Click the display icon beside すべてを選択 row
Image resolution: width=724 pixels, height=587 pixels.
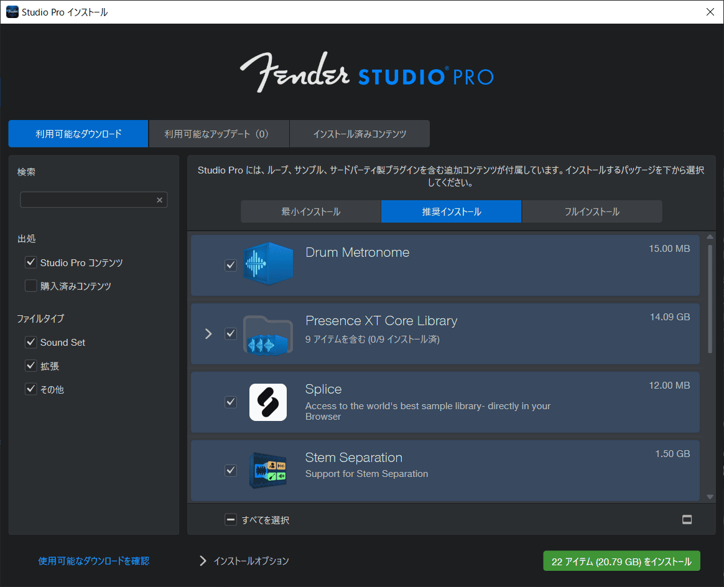[687, 518]
